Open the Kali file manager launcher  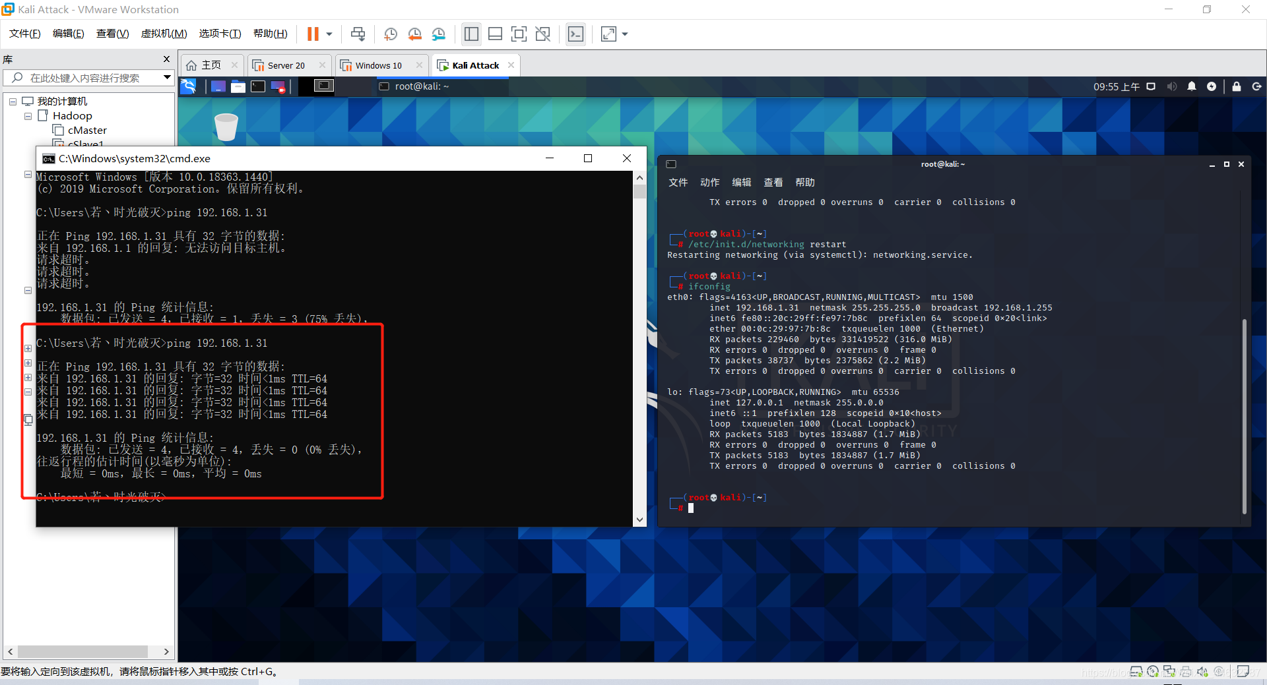(238, 86)
